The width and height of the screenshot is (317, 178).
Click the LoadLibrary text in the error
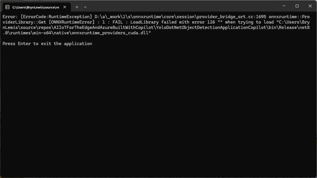(x=144, y=22)
